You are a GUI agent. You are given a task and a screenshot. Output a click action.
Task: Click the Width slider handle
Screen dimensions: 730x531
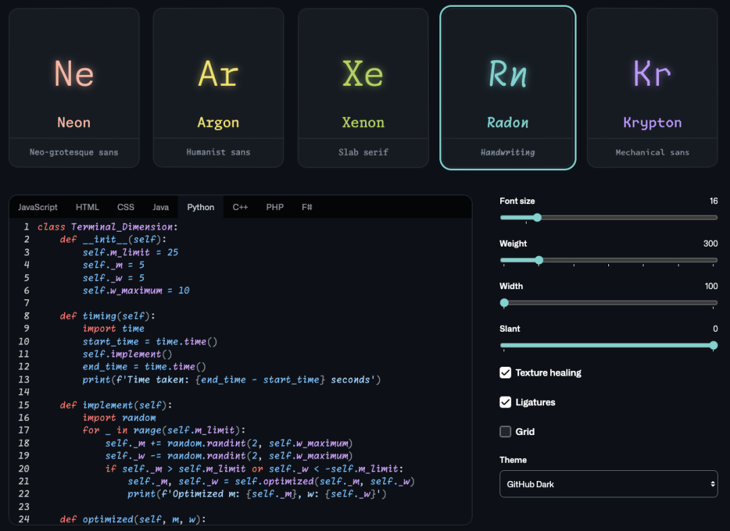click(x=504, y=303)
